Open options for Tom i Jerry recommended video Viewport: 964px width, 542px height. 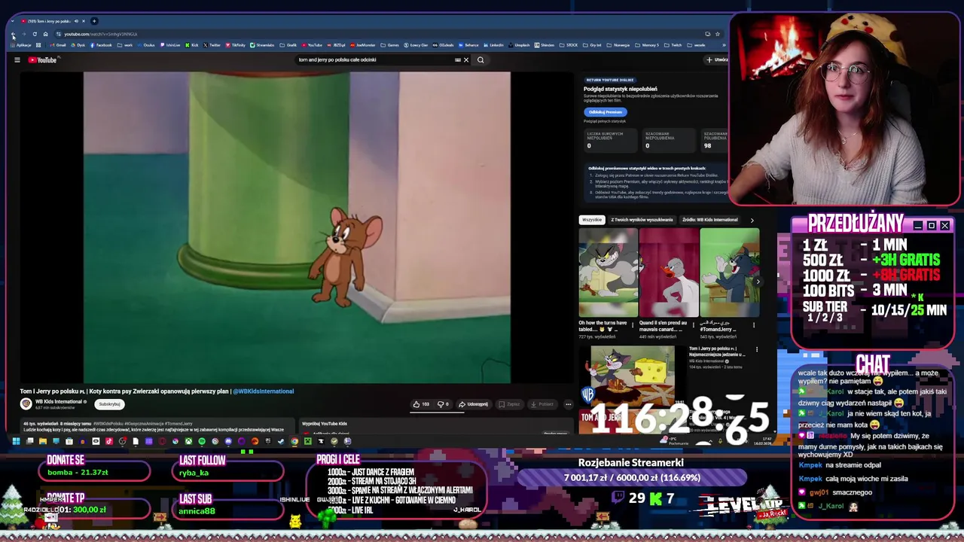click(x=757, y=349)
